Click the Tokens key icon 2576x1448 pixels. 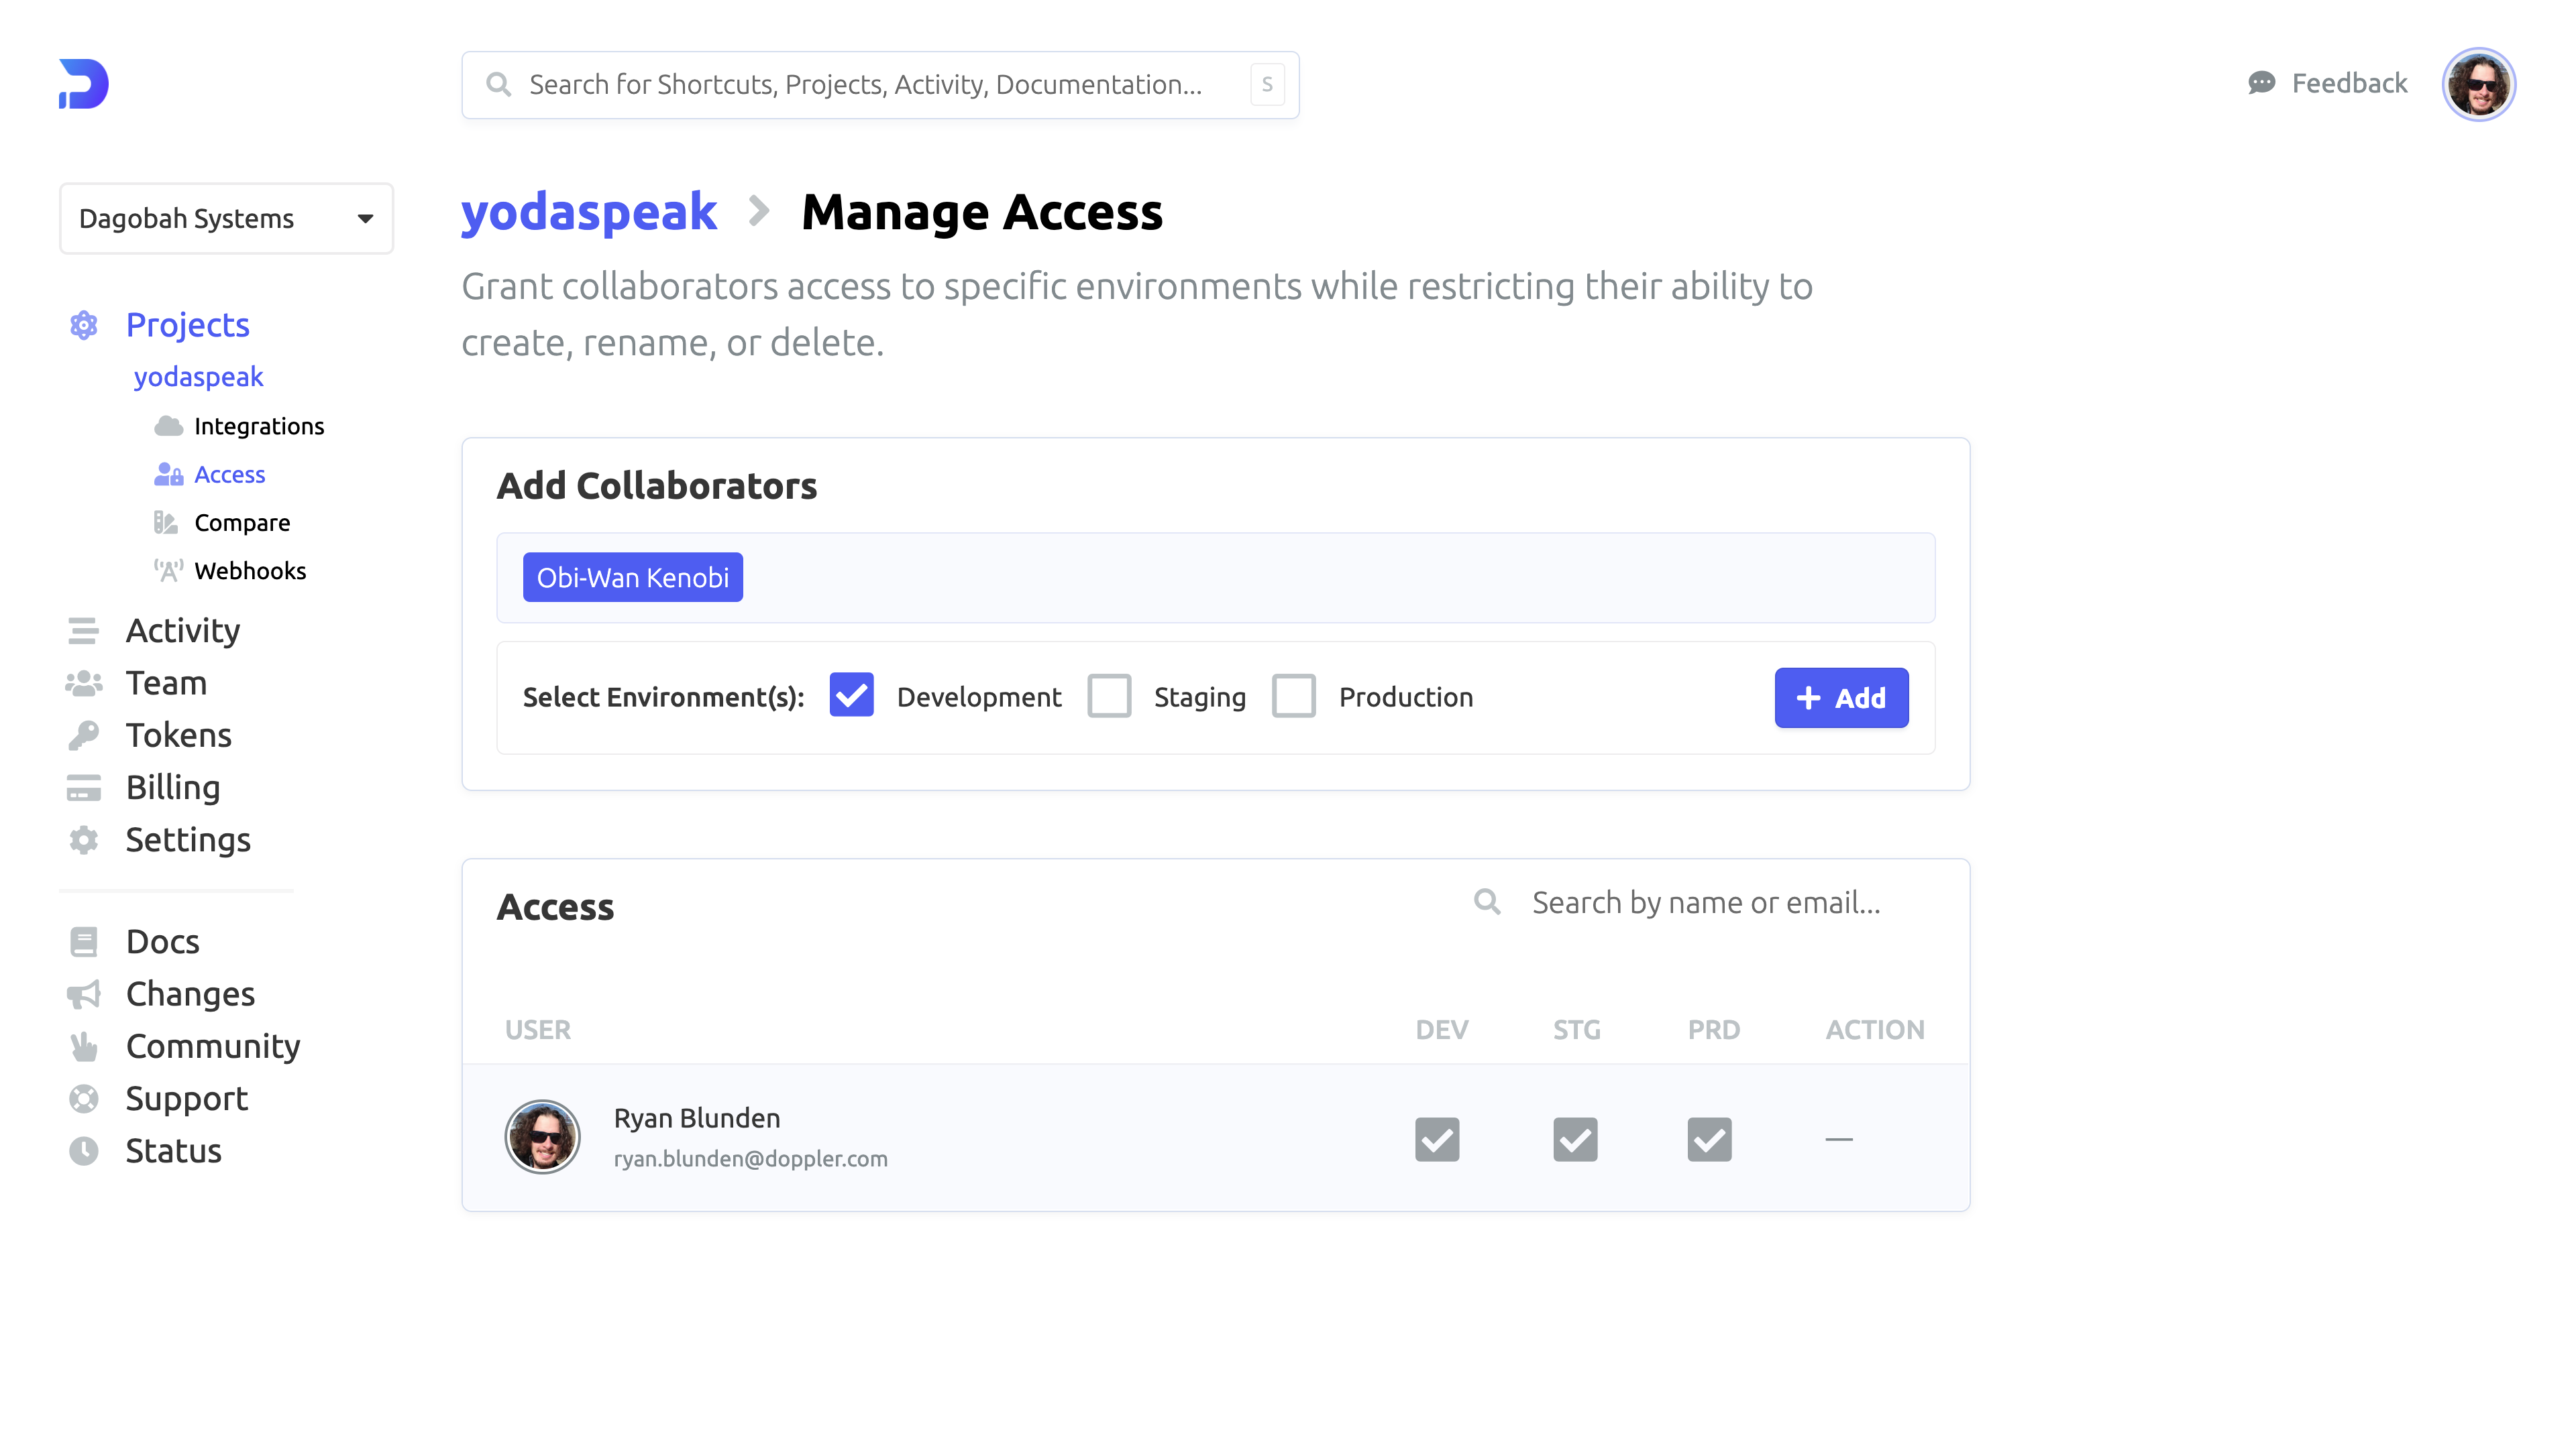84,735
